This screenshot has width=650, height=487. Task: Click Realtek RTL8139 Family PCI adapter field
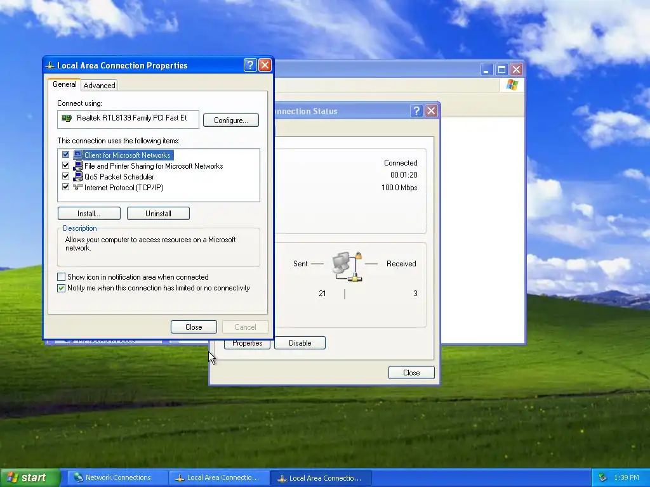[x=128, y=119]
